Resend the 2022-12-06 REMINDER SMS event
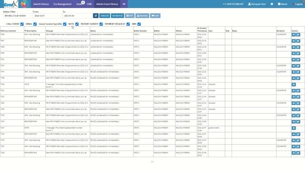The width and height of the screenshot is (305, 171). 298,153
